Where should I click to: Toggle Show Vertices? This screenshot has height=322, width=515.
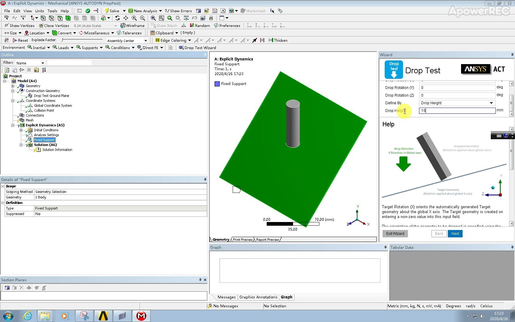click(19, 25)
